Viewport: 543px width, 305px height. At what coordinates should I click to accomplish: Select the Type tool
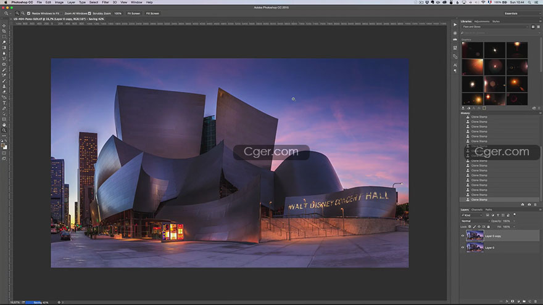4,103
